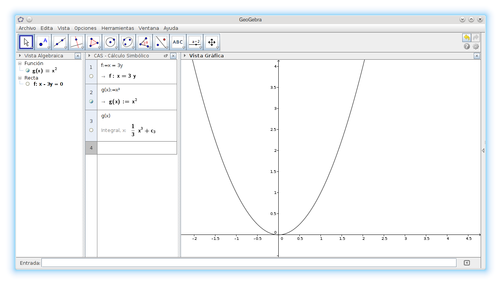Toggle visibility of line f: x - 3y = 0
The height and width of the screenshot is (285, 501).
point(28,84)
